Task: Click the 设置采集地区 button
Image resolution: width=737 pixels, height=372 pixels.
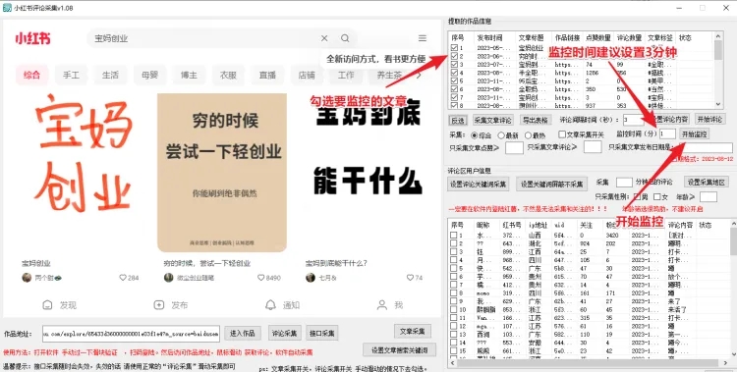Action: (x=706, y=183)
